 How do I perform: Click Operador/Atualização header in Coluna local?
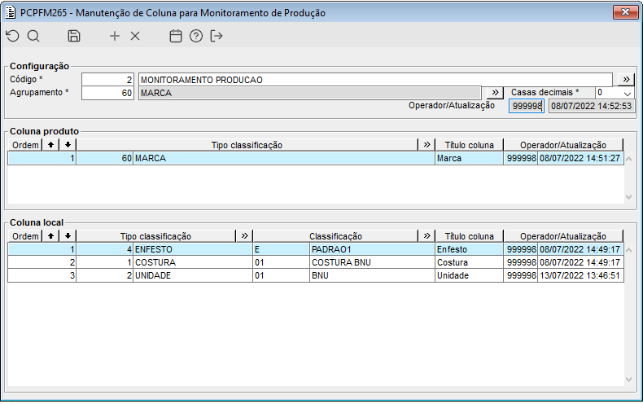point(563,236)
